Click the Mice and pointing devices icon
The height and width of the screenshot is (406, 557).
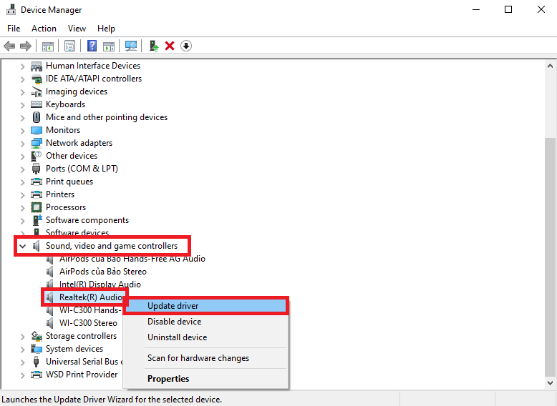37,117
